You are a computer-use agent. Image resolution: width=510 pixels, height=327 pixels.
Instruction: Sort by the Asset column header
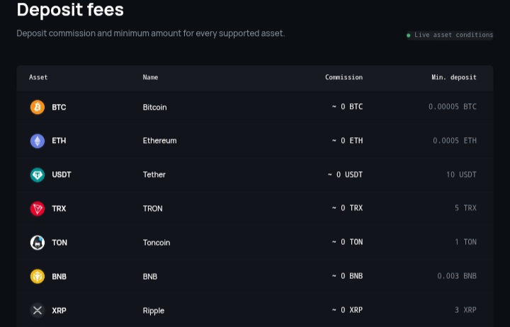38,77
